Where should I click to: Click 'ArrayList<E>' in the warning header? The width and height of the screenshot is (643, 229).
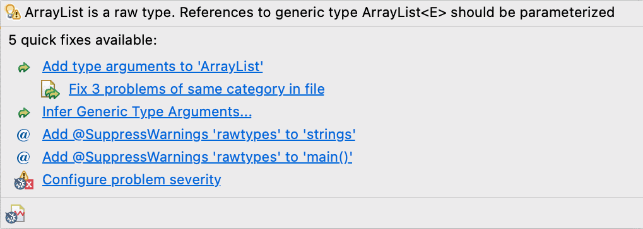404,13
